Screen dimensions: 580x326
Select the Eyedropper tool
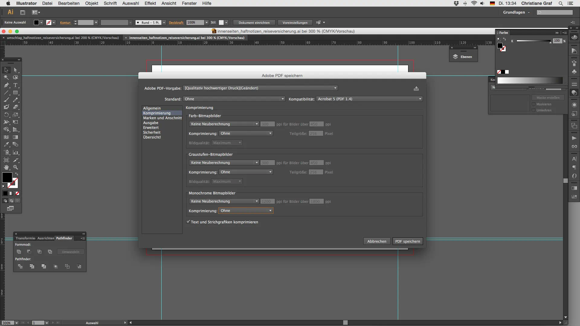click(x=6, y=145)
